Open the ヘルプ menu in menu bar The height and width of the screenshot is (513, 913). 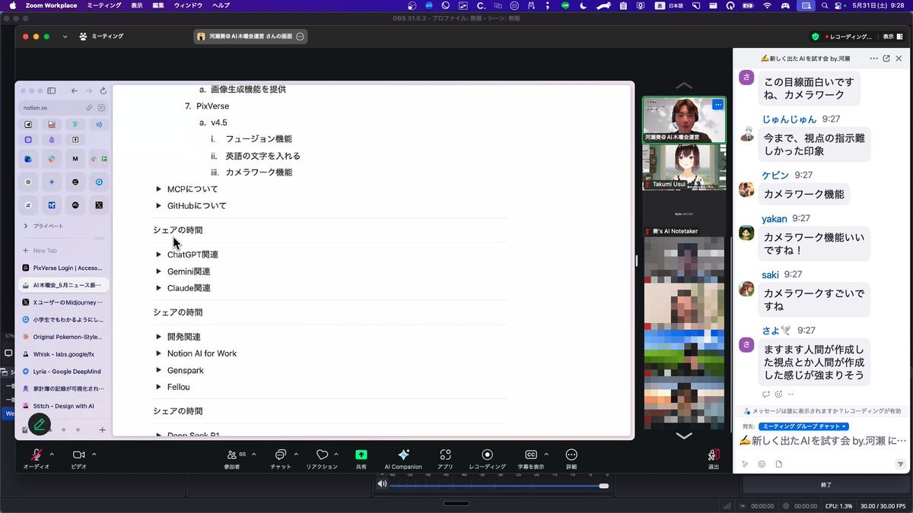221,5
